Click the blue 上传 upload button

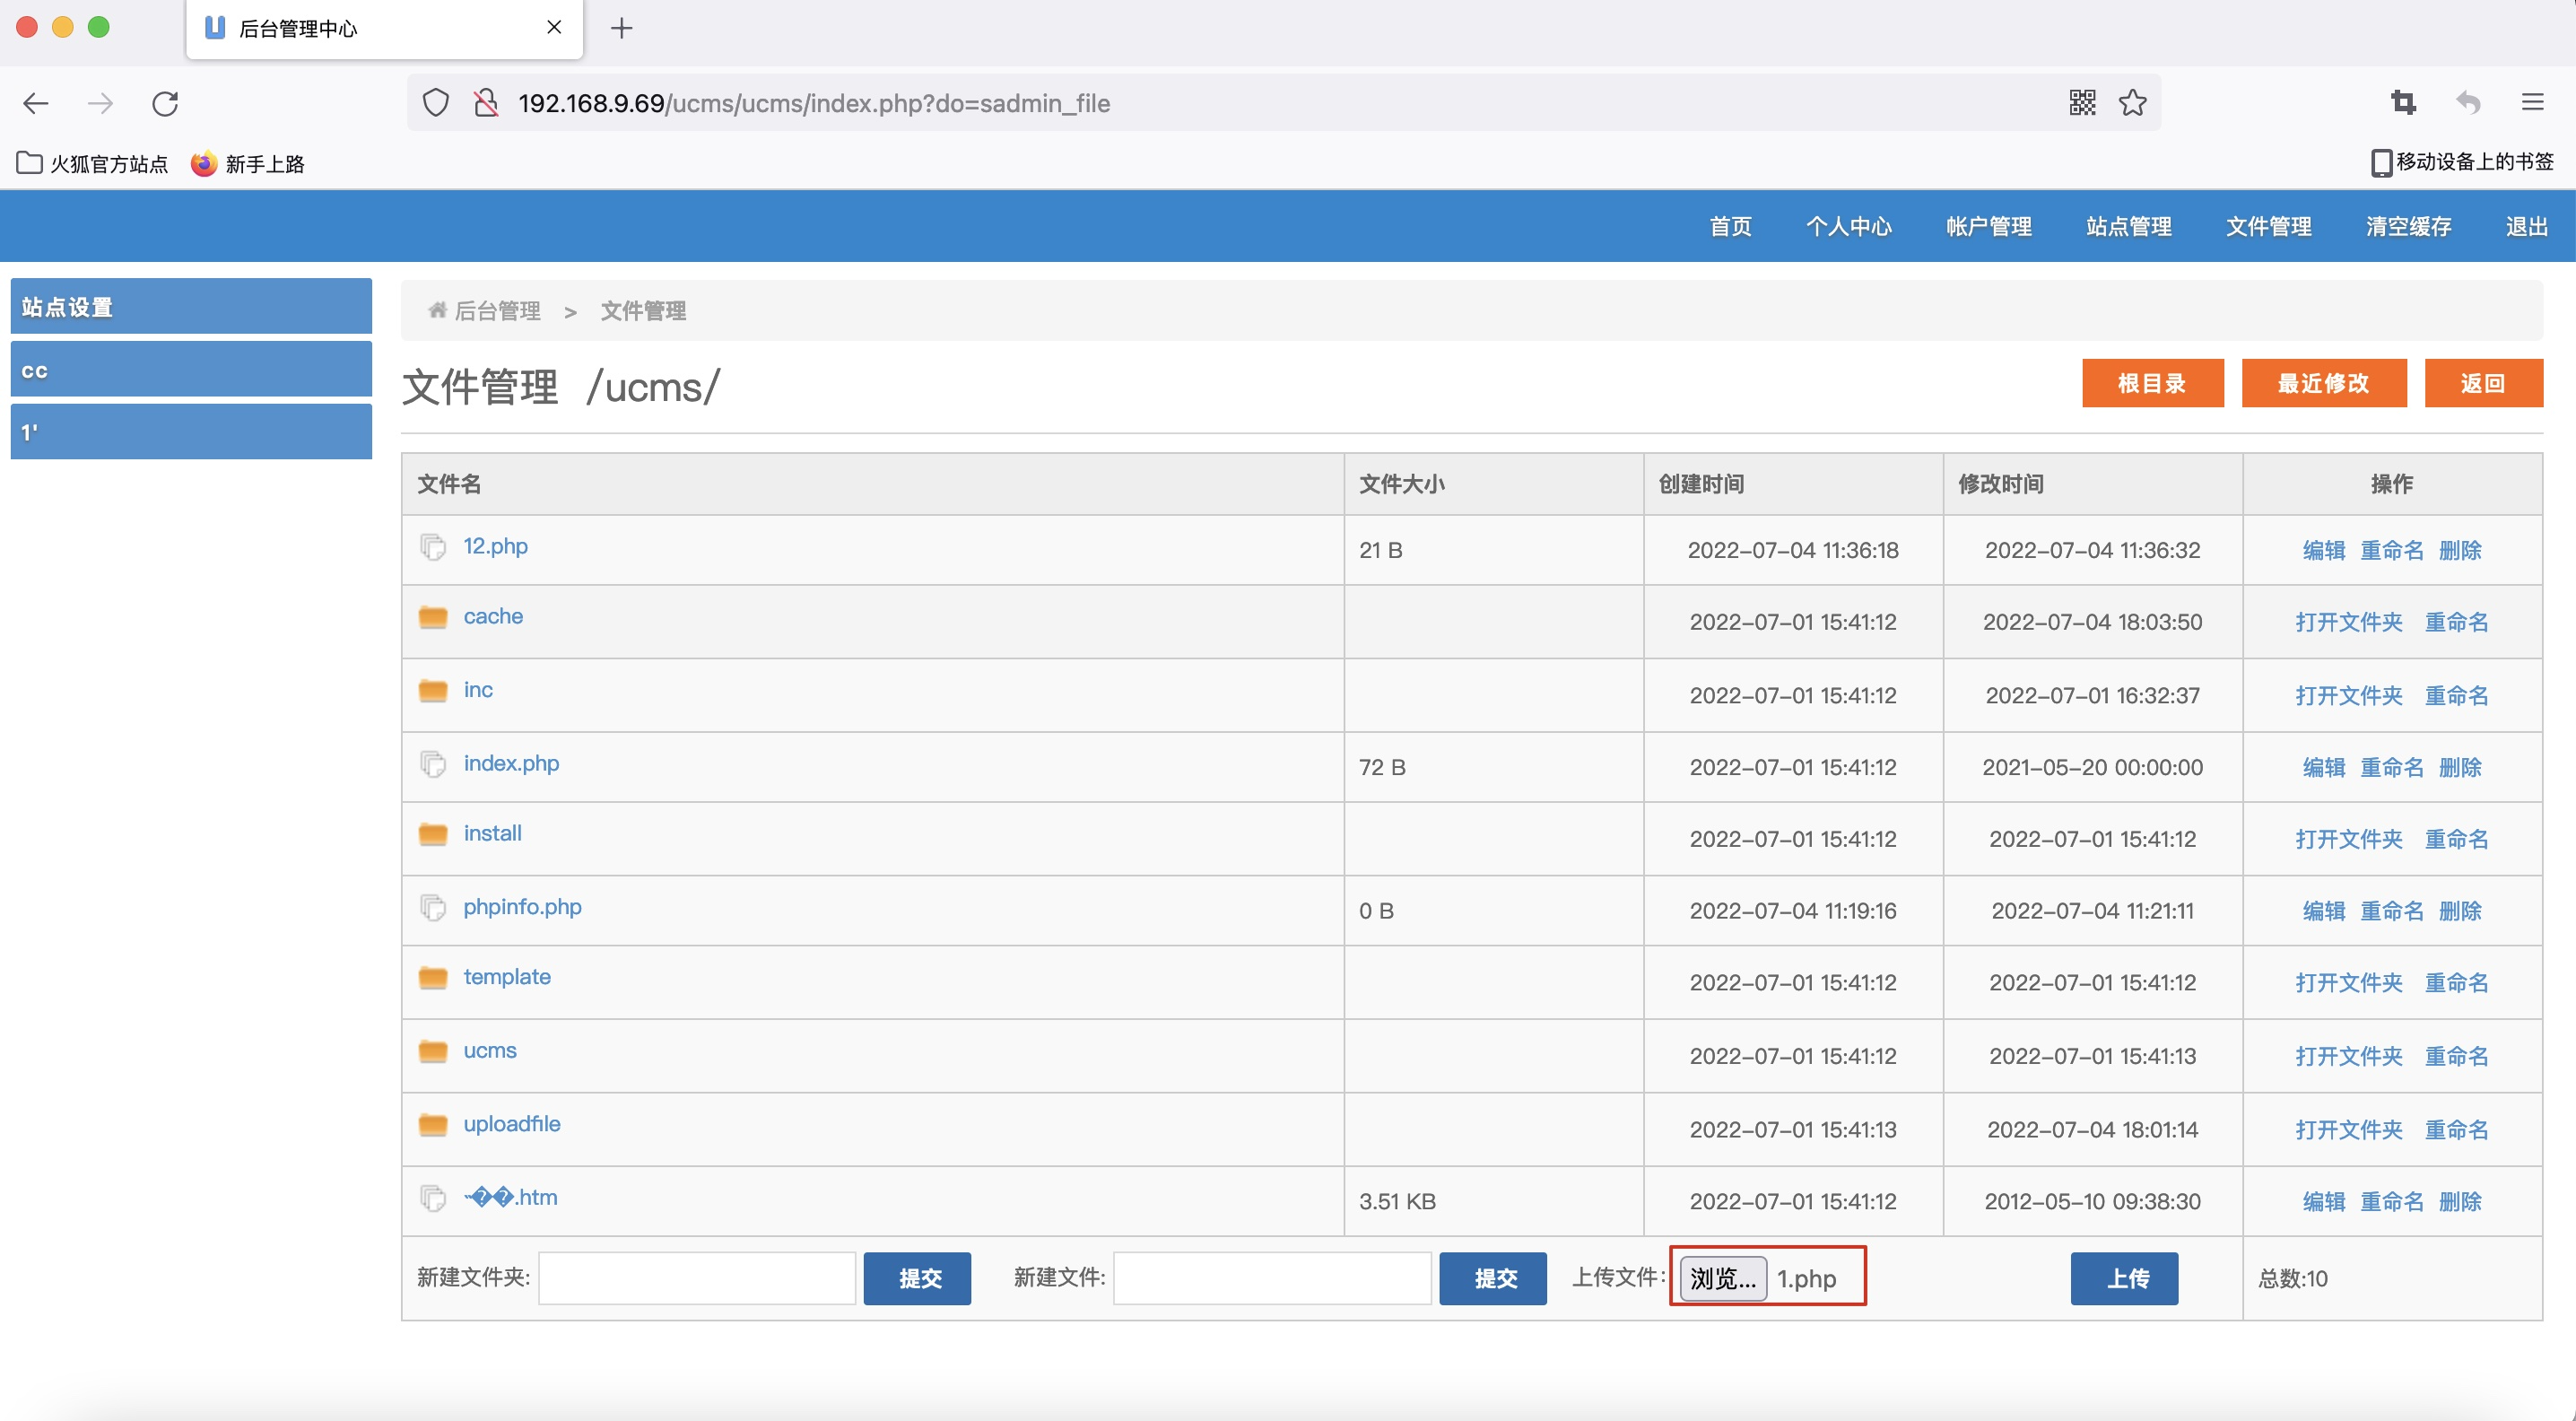point(2124,1278)
